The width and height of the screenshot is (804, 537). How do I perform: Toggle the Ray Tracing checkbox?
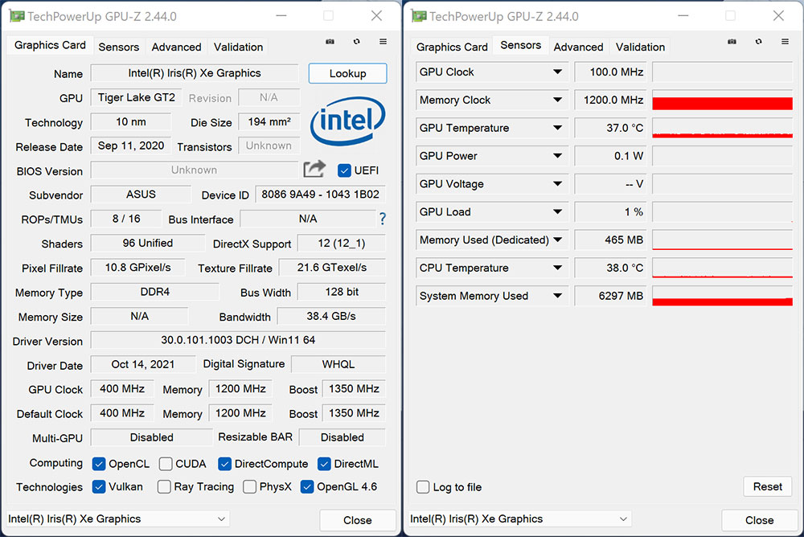164,486
